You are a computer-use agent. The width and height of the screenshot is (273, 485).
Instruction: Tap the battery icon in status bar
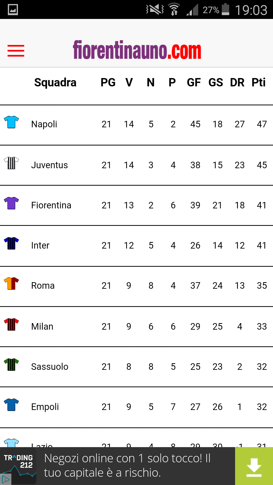pos(225,10)
